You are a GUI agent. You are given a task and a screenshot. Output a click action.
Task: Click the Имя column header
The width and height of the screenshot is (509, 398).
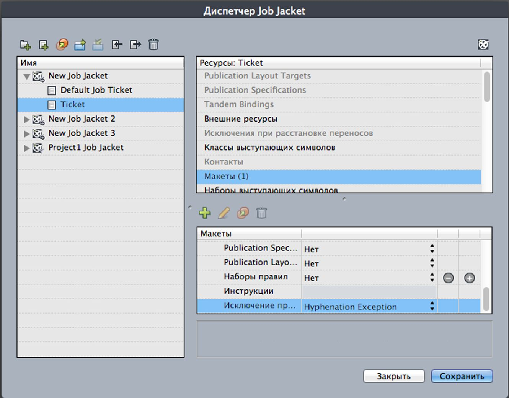click(x=101, y=63)
